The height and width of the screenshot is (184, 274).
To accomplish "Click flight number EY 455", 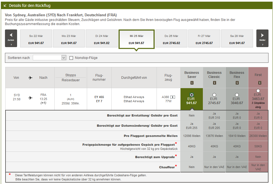I will (x=99, y=97).
